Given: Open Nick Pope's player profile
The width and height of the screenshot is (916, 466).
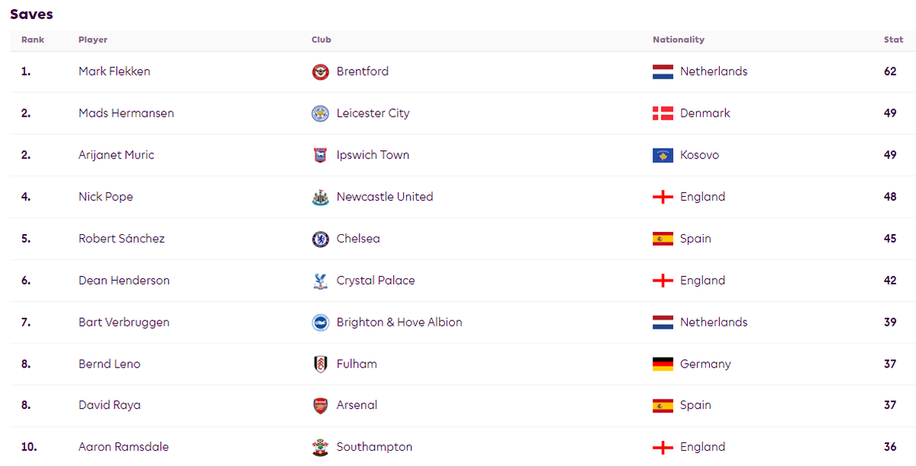Looking at the screenshot, I should point(106,197).
